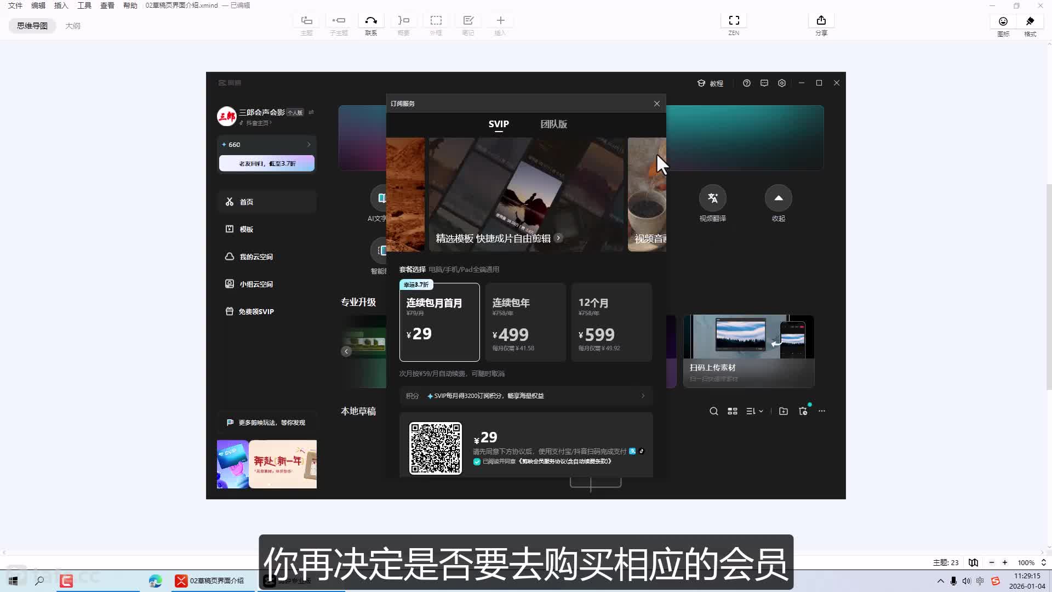Expand the 积分 SVIP points row
The image size is (1052, 592).
click(643, 396)
